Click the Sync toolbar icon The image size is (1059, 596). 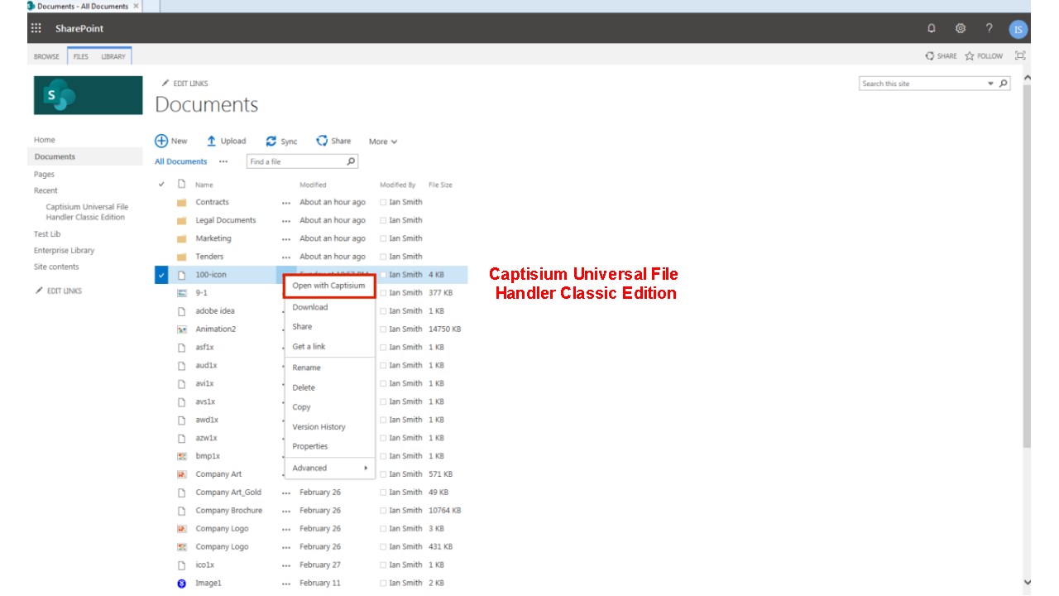point(271,142)
